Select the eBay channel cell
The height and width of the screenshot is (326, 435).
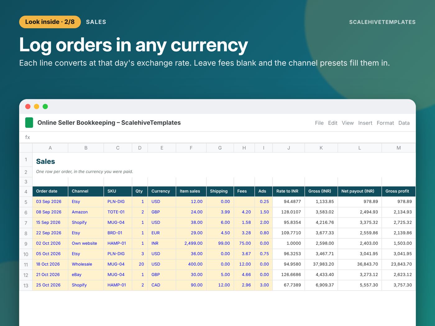click(x=86, y=275)
